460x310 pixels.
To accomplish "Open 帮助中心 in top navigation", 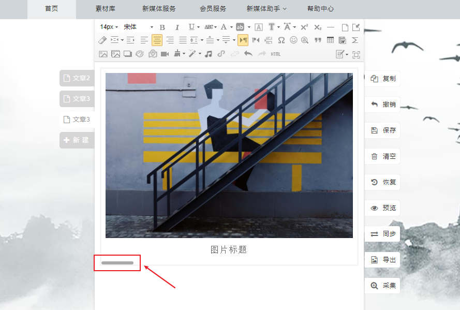I will (320, 9).
